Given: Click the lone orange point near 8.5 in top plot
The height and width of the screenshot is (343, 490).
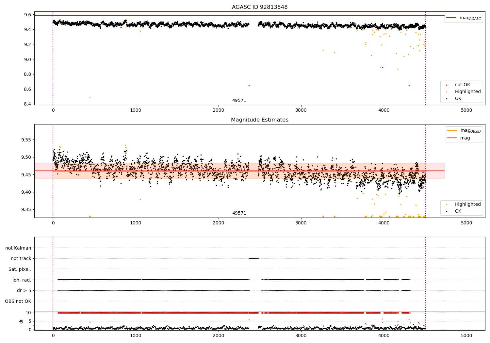Looking at the screenshot, I should (90, 97).
